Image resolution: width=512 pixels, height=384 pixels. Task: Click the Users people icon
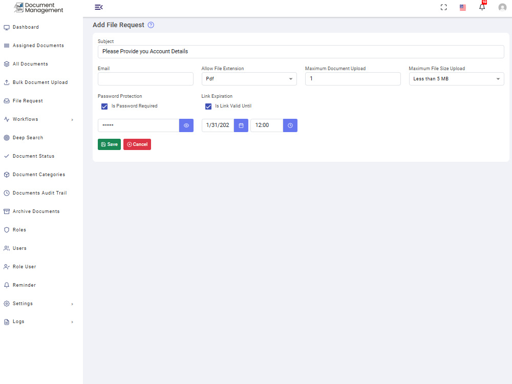(7, 248)
